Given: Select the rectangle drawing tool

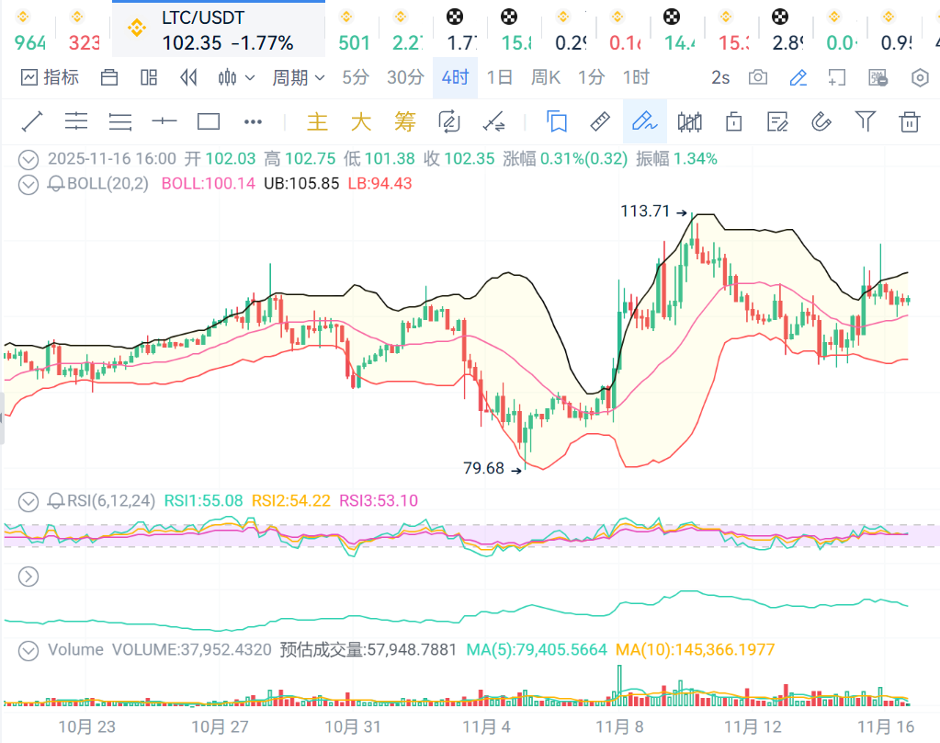Looking at the screenshot, I should click(x=209, y=120).
